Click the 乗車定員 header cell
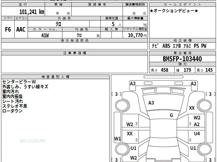This screenshot has height=162, width=217. [111, 18]
